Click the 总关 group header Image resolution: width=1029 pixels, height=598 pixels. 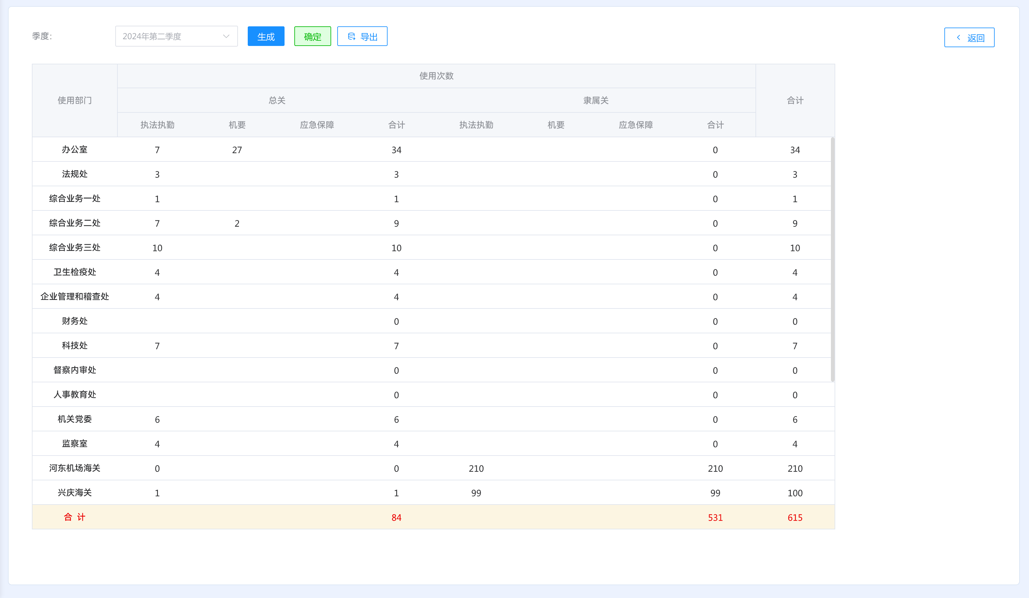[277, 100]
